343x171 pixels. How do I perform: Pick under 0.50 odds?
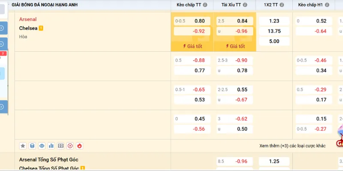pos(235,129)
